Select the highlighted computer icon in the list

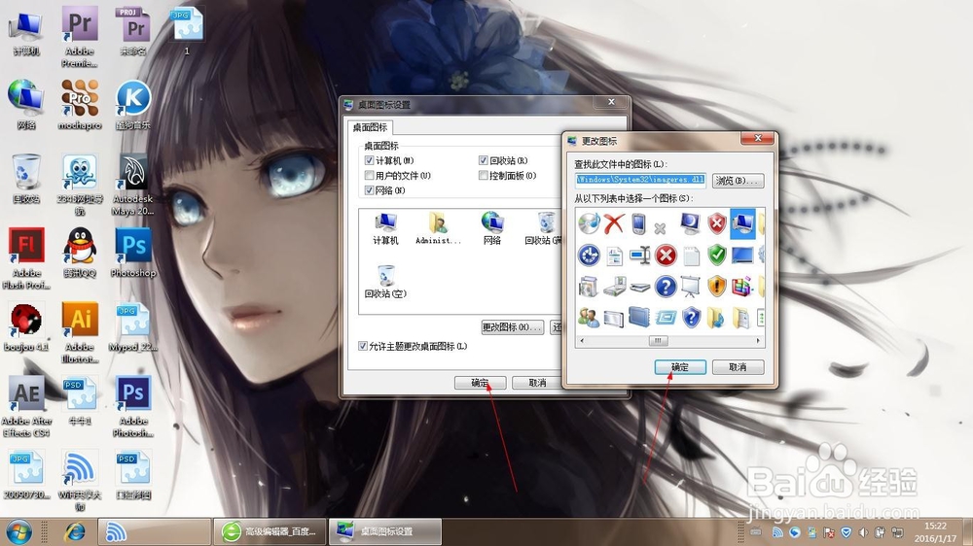[x=742, y=223]
